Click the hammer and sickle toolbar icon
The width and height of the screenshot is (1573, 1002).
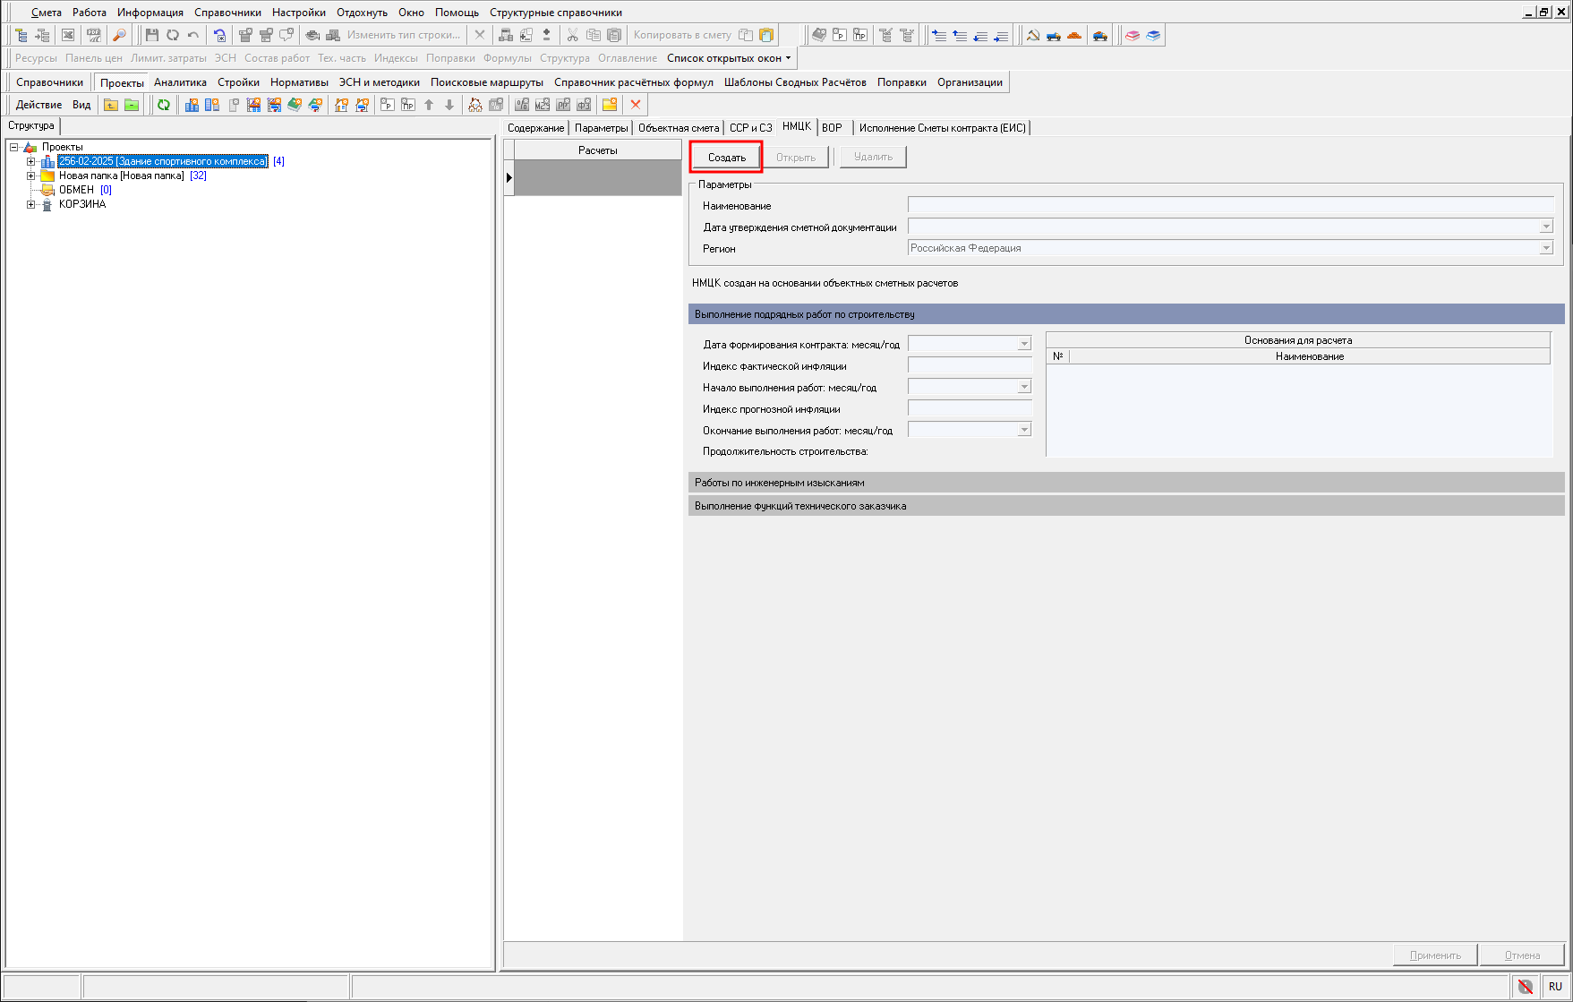[x=1033, y=35]
